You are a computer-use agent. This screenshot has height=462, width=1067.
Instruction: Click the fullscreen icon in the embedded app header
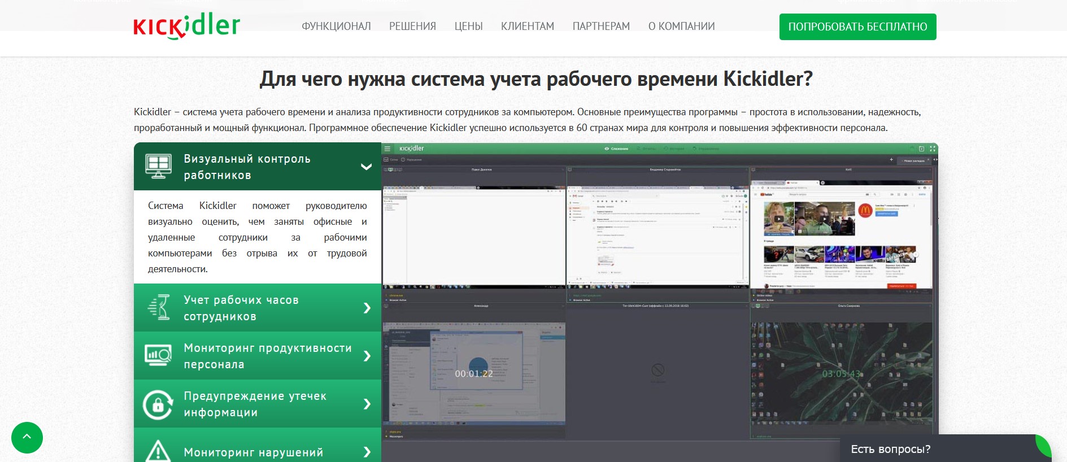[x=933, y=149]
